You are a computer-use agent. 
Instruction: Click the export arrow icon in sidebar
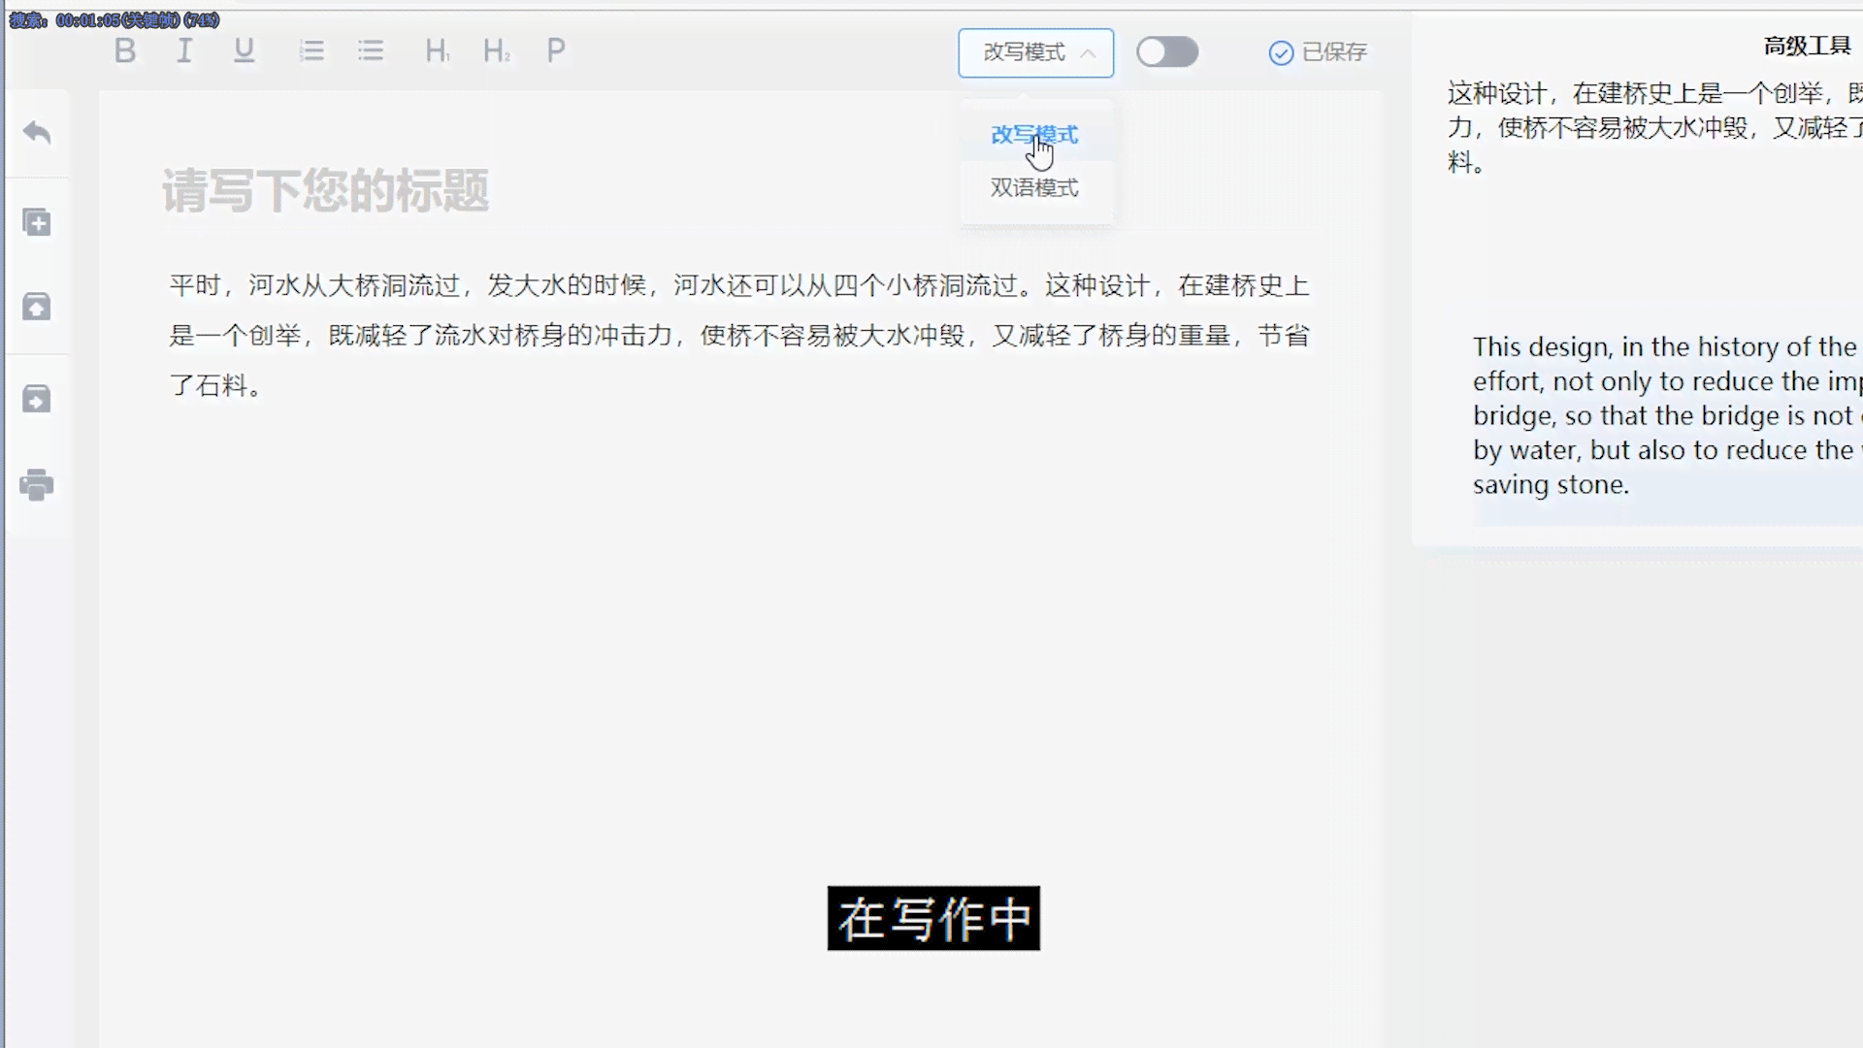tap(37, 398)
